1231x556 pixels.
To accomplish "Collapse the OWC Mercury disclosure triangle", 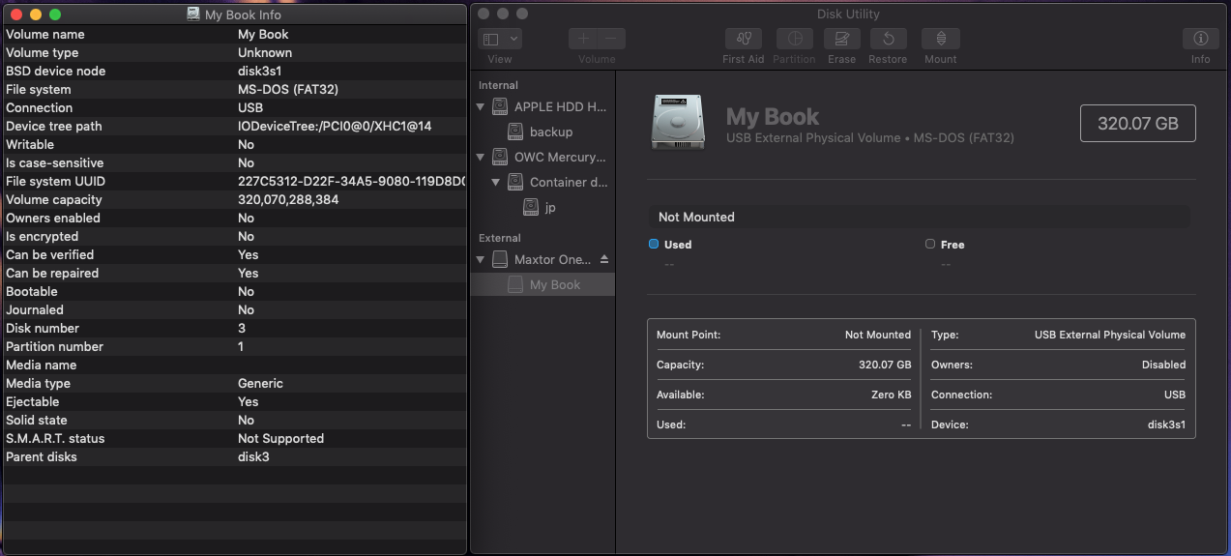I will click(481, 157).
